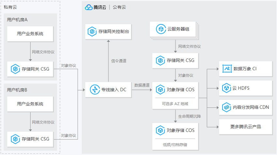Viewport: 277px width, 155px height.
Task: Click CSG icon in 用户机房B
Action: 15,139
